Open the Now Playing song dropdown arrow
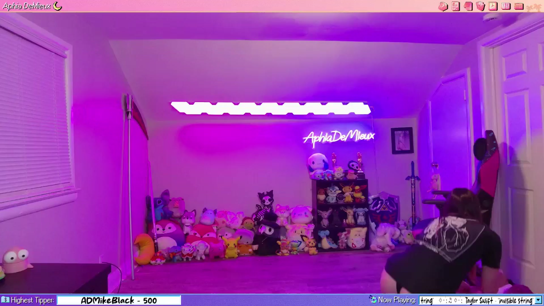The width and height of the screenshot is (544, 306). point(538,300)
